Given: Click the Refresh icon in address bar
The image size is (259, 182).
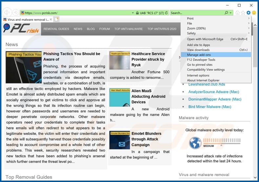Looking at the screenshot, I should click(166, 13).
